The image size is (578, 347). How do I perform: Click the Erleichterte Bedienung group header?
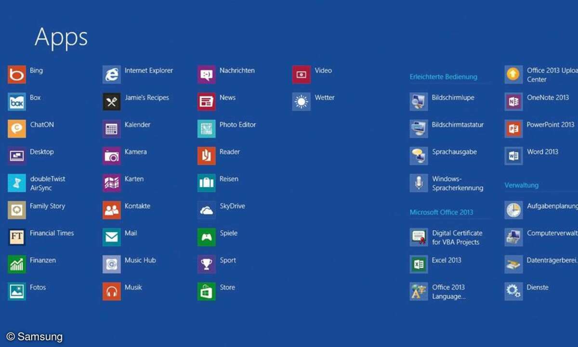click(443, 77)
